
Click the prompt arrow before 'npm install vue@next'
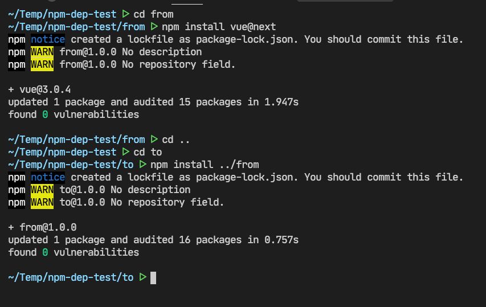pyautogui.click(x=154, y=27)
